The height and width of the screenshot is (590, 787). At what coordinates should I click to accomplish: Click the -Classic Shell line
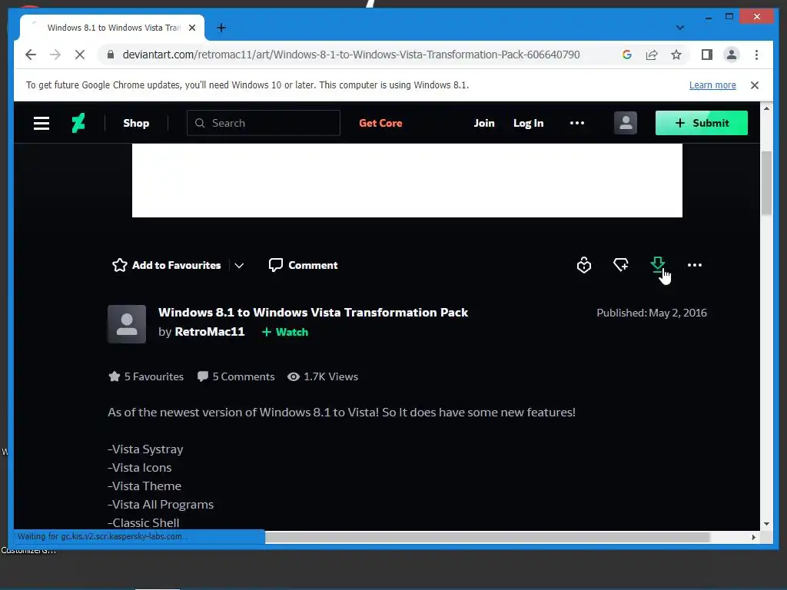tap(143, 522)
